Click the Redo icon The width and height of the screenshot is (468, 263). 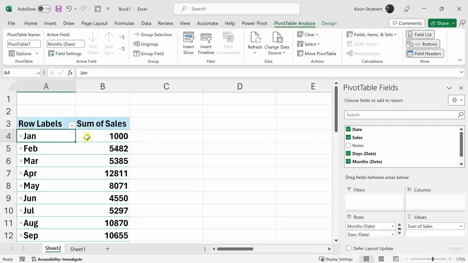(x=83, y=9)
